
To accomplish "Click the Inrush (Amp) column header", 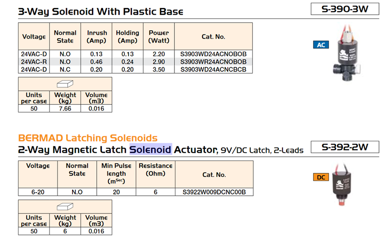I will coord(97,37).
